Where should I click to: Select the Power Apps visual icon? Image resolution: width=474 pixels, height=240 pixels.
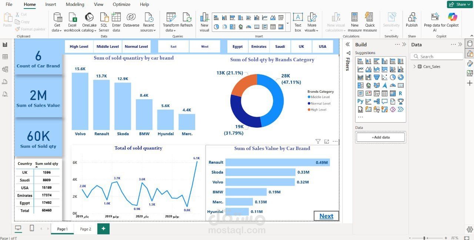pyautogui.click(x=393, y=109)
